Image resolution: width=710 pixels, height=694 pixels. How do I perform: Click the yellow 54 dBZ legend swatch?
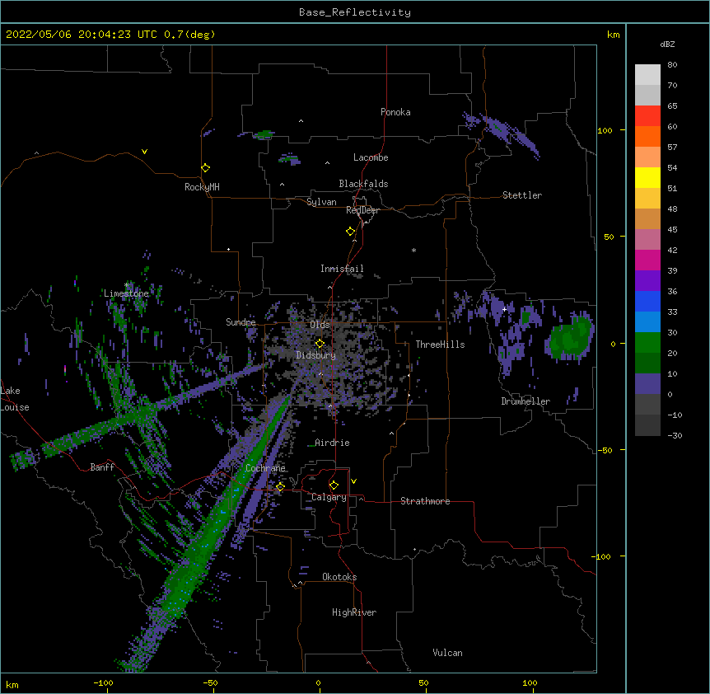[x=647, y=177]
